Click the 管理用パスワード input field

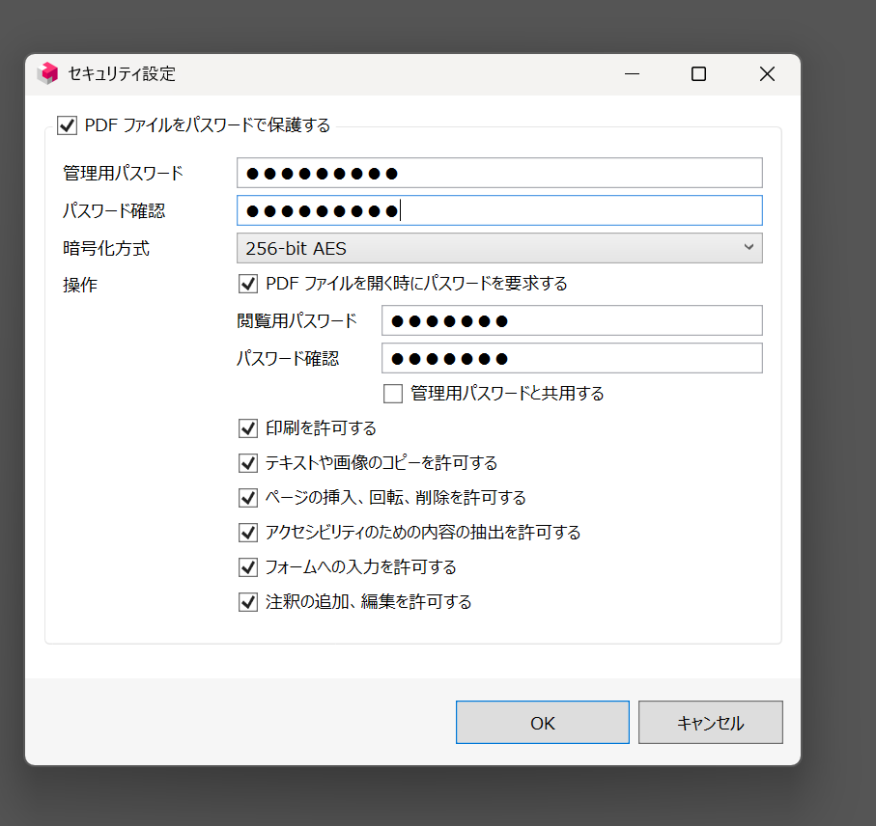(498, 174)
